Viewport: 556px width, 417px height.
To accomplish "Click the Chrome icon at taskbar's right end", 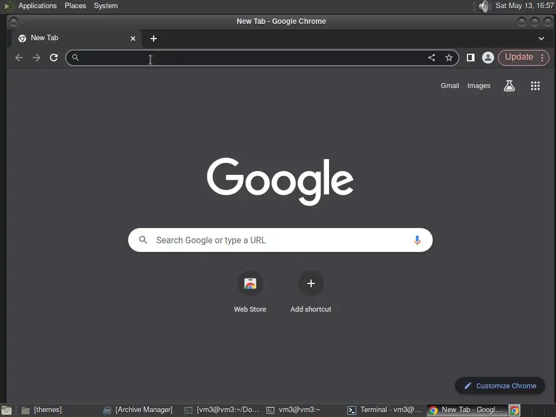I will [x=514, y=410].
